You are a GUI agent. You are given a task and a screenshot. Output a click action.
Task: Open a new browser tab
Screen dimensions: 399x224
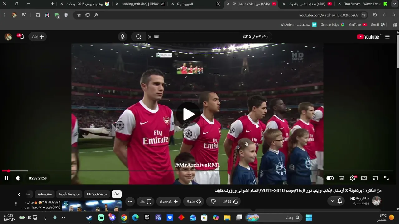52,4
